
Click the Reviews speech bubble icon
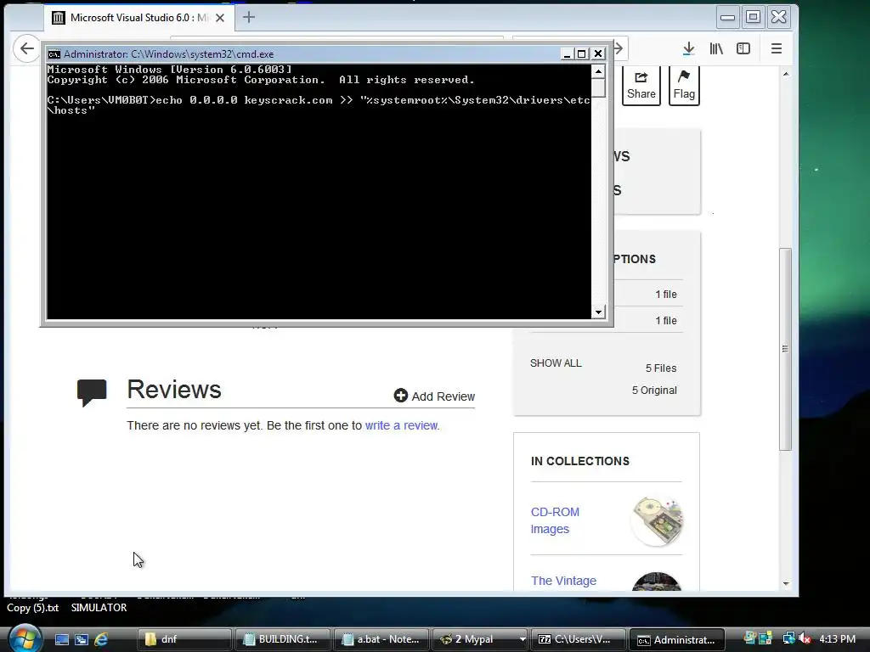click(x=92, y=392)
